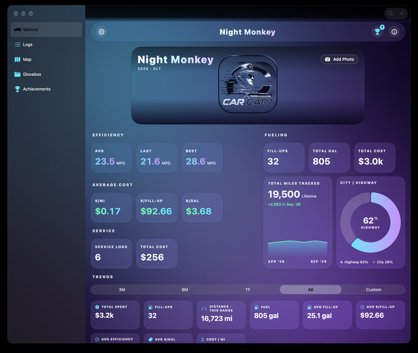Click the 2025 · XLT subtitle
The image size is (418, 353).
[x=149, y=69]
